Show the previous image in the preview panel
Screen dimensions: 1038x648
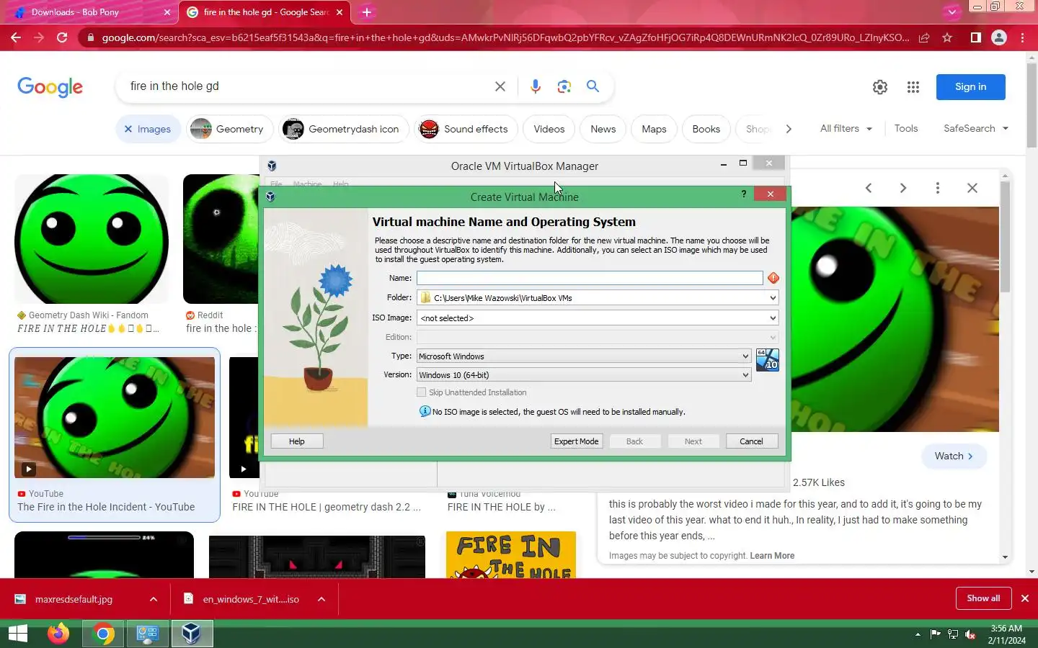[x=869, y=188]
